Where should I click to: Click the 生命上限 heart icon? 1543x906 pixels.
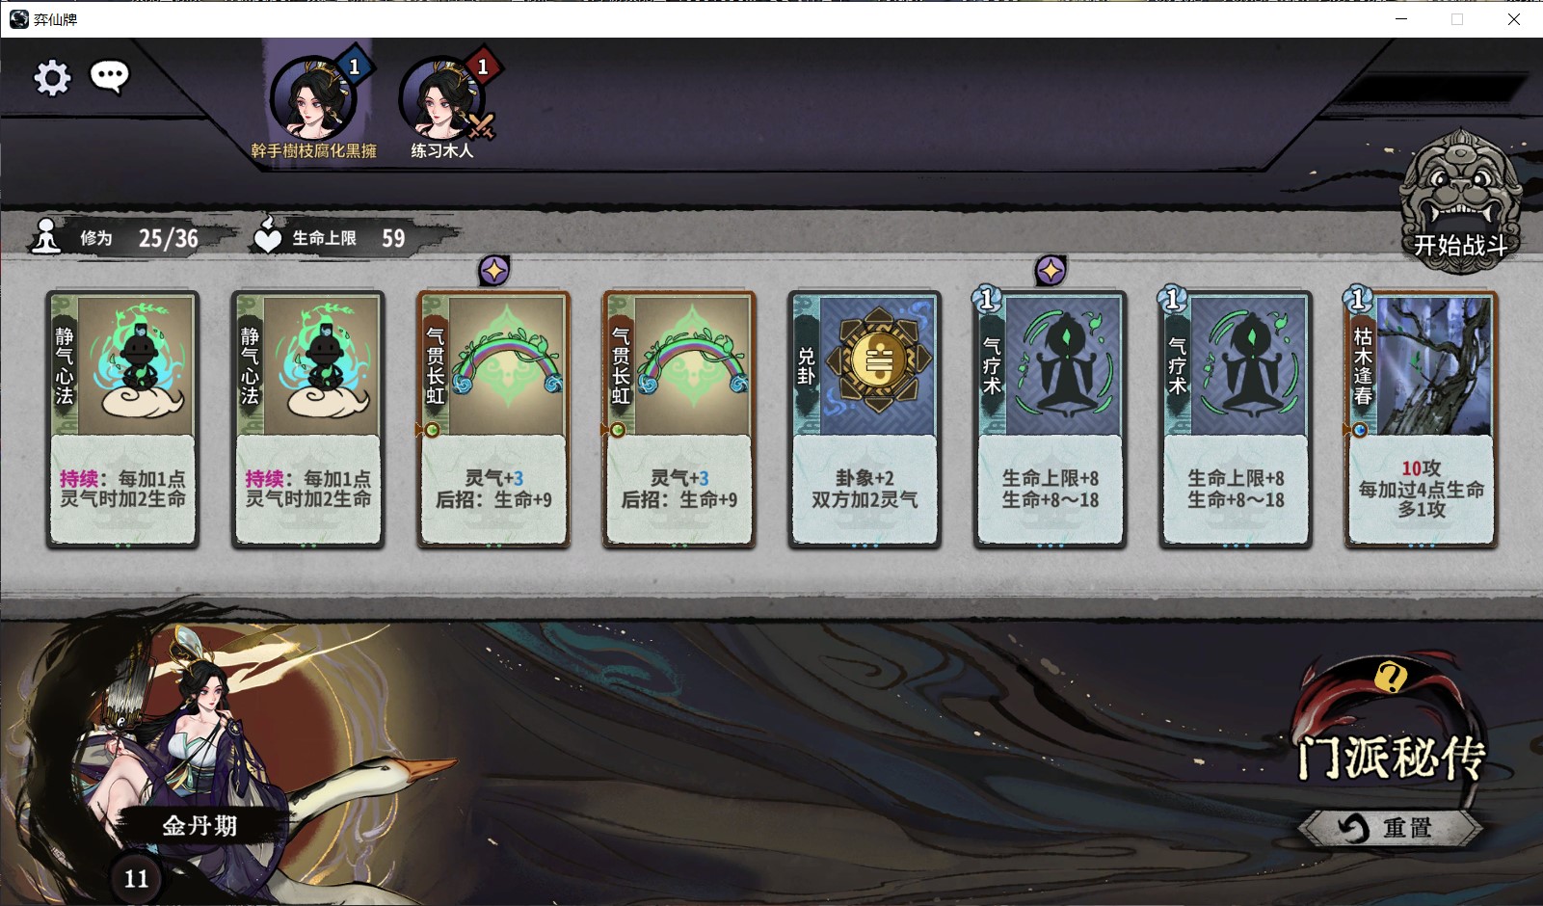point(267,236)
